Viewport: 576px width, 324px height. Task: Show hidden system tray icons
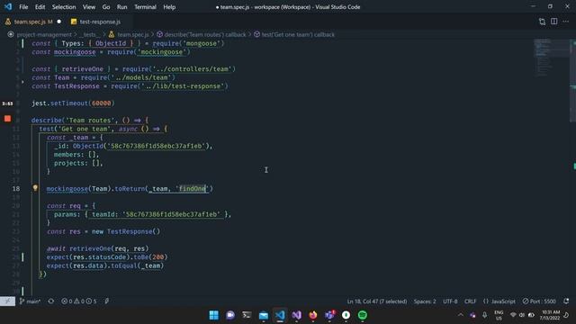tap(460, 315)
